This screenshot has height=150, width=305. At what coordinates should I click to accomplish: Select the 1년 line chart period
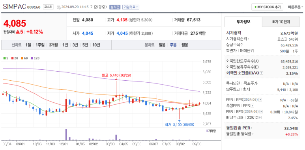click(x=65, y=45)
